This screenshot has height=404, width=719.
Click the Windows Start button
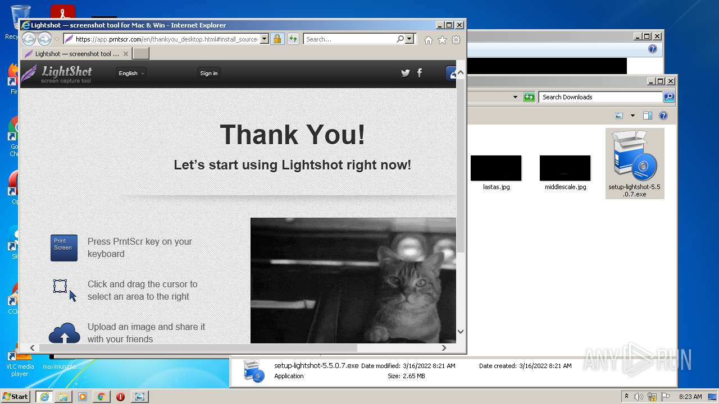(x=16, y=397)
